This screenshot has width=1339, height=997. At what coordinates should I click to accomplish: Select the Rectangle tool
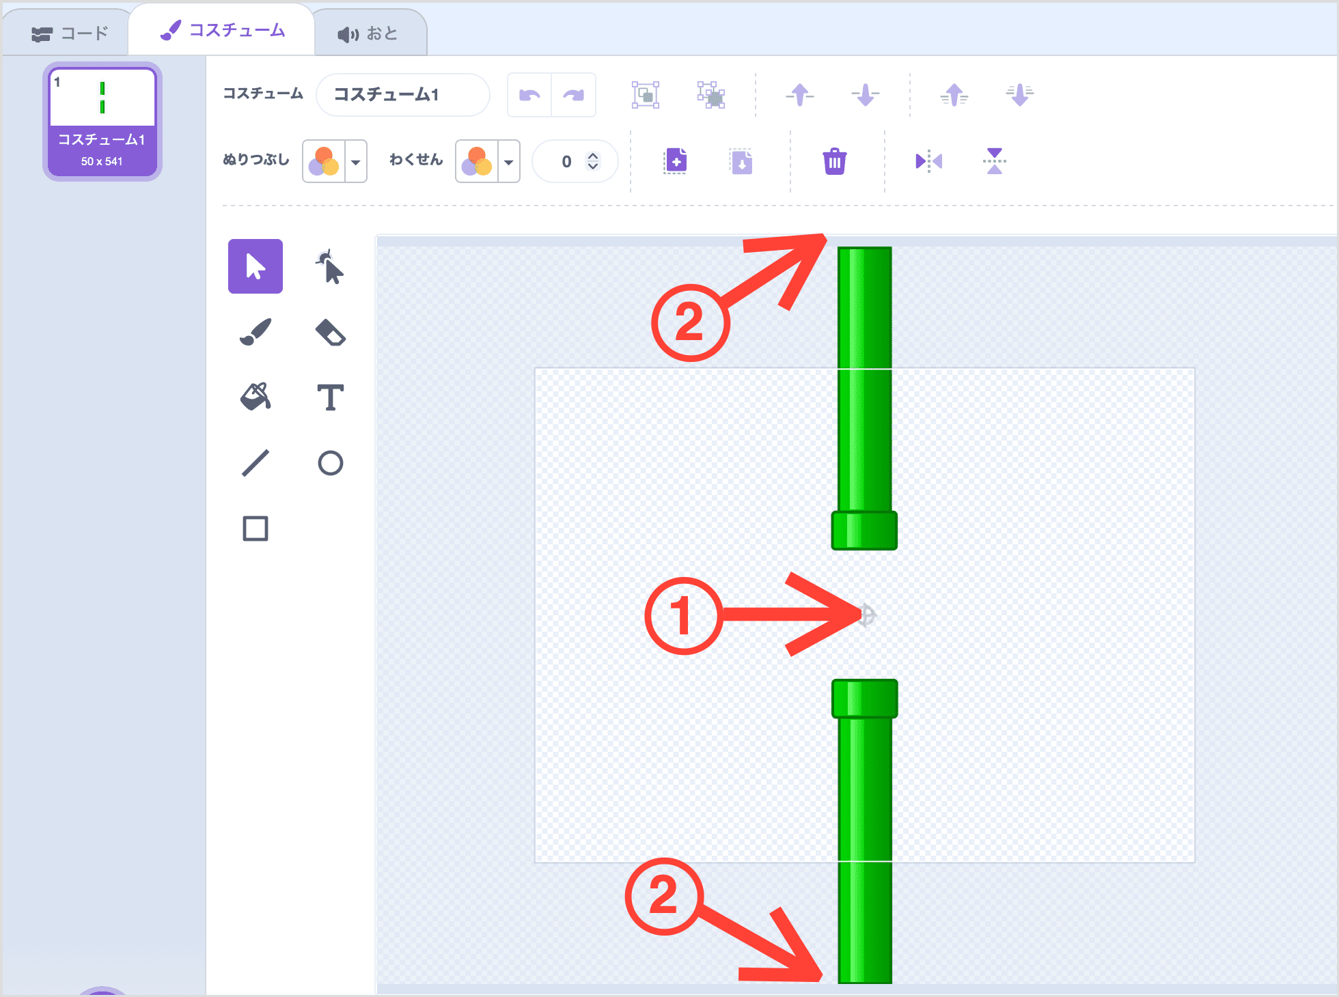click(256, 529)
